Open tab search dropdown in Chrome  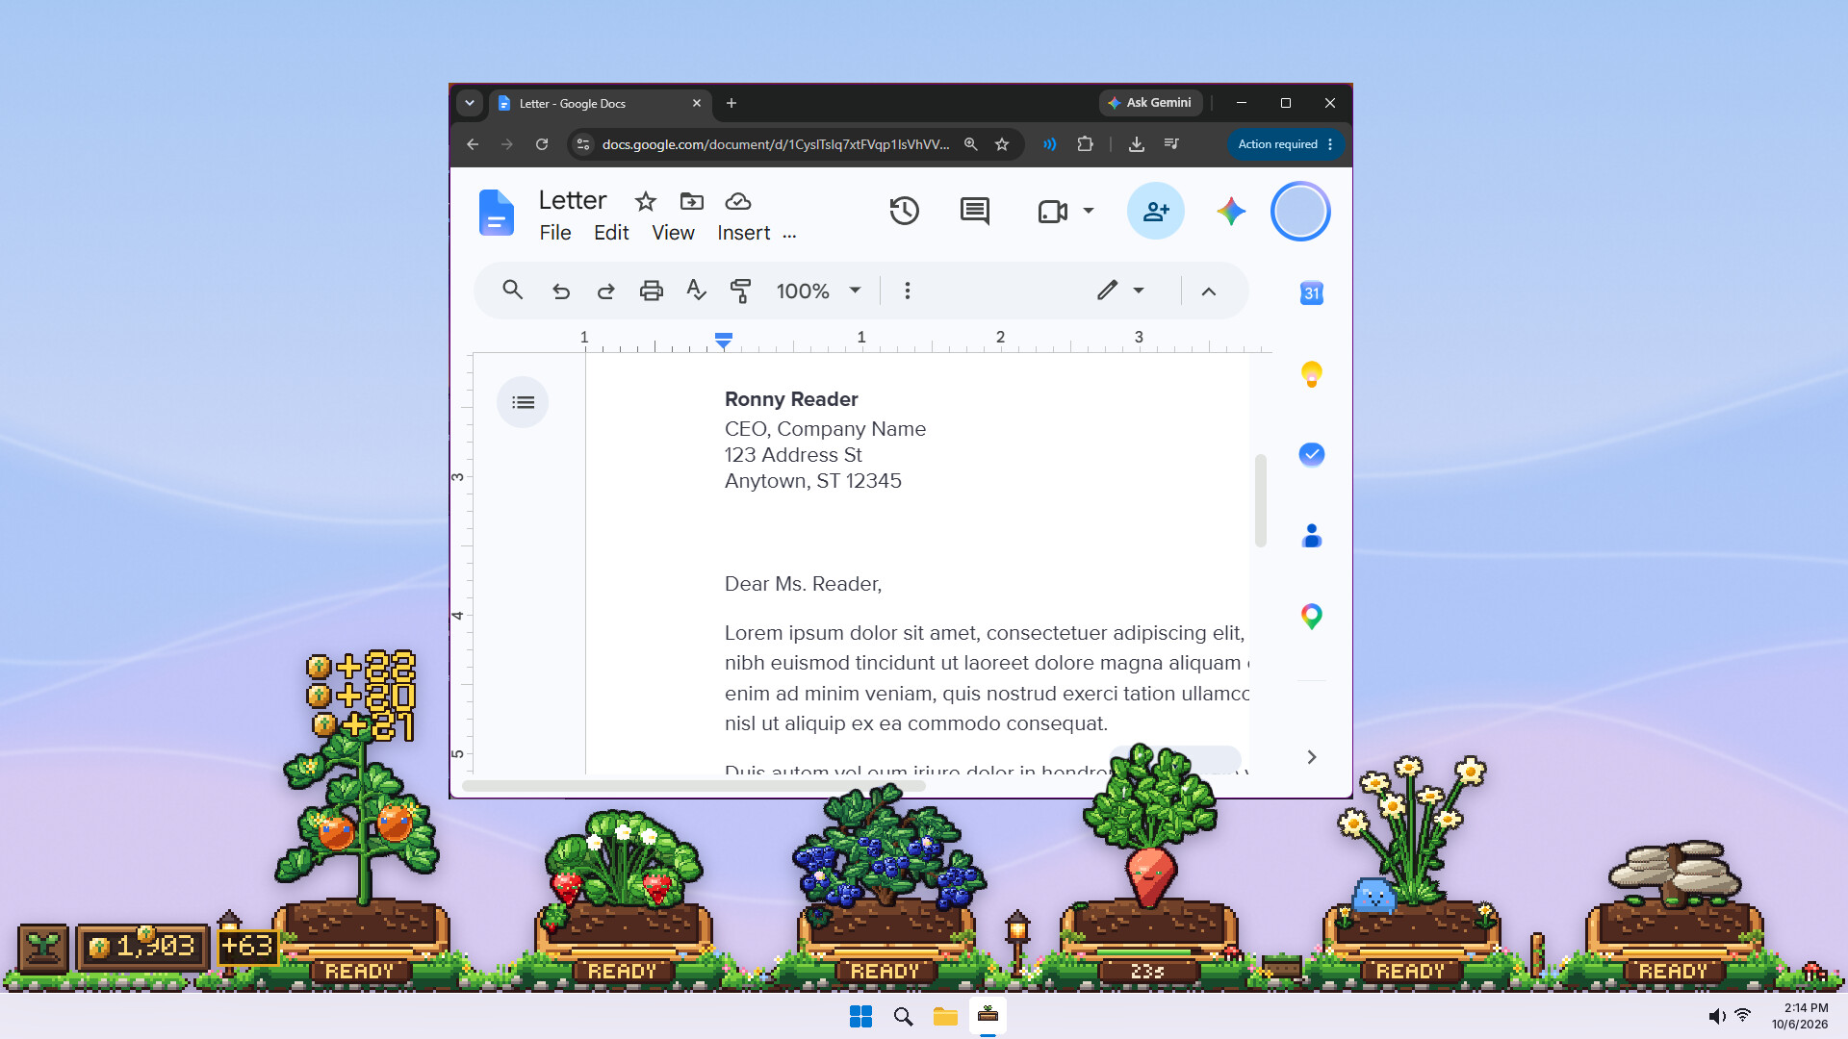(x=470, y=103)
